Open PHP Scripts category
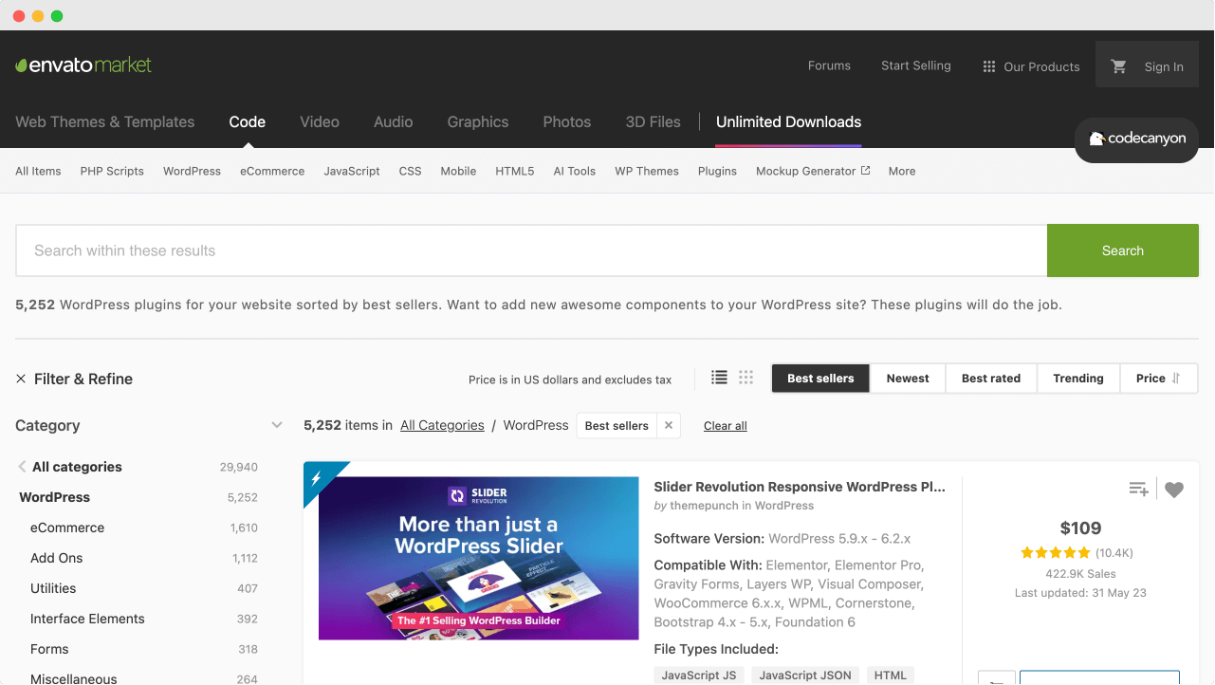1215x685 pixels. point(112,172)
